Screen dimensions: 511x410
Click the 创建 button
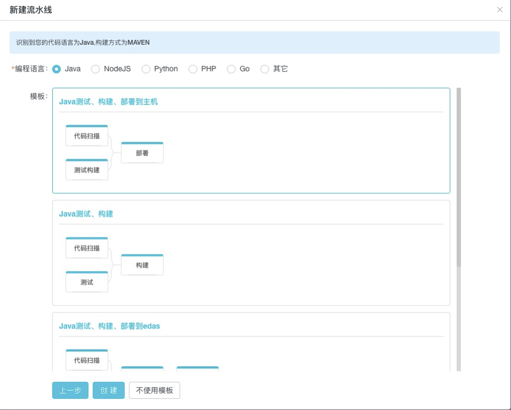point(108,390)
